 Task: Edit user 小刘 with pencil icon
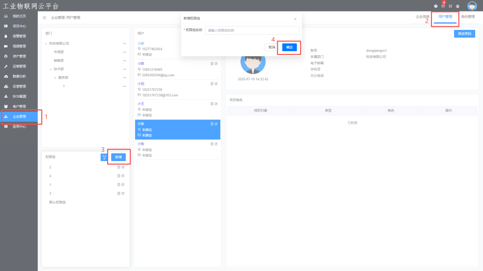coord(216,84)
